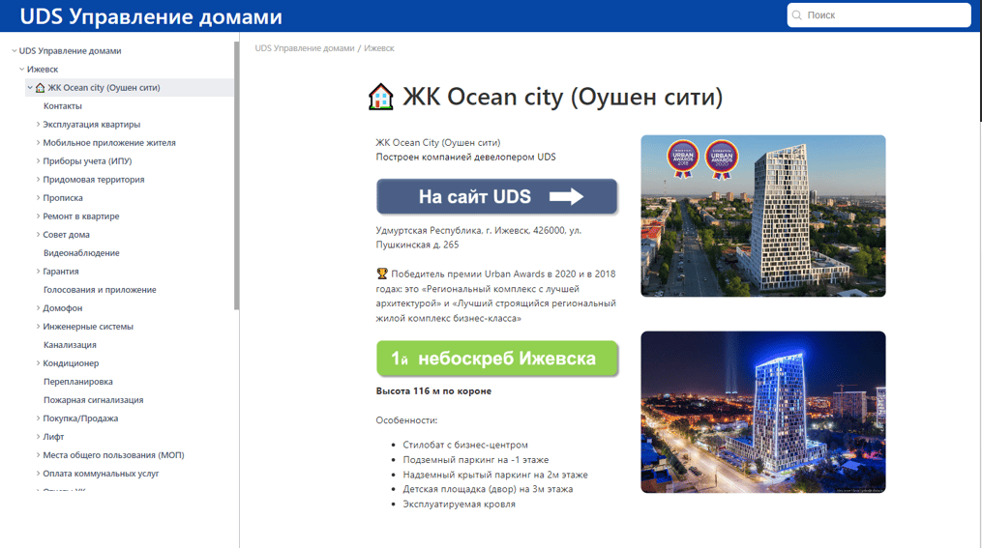Click the Стилобат с бизнес-центром bullet
Viewport: 982px width, 548px height.
coord(465,445)
